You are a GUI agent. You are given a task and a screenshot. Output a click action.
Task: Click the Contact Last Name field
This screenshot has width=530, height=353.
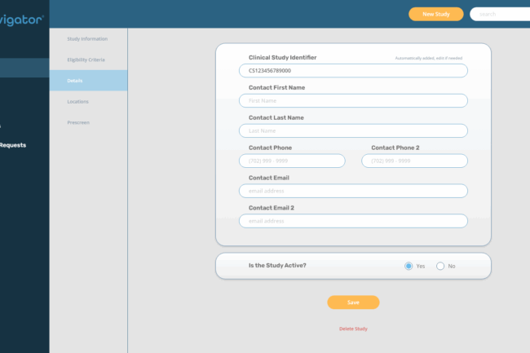click(x=353, y=130)
